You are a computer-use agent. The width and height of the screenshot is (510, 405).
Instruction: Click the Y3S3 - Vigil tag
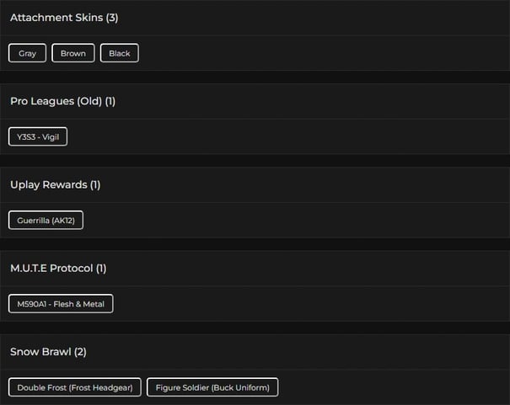pyautogui.click(x=38, y=136)
